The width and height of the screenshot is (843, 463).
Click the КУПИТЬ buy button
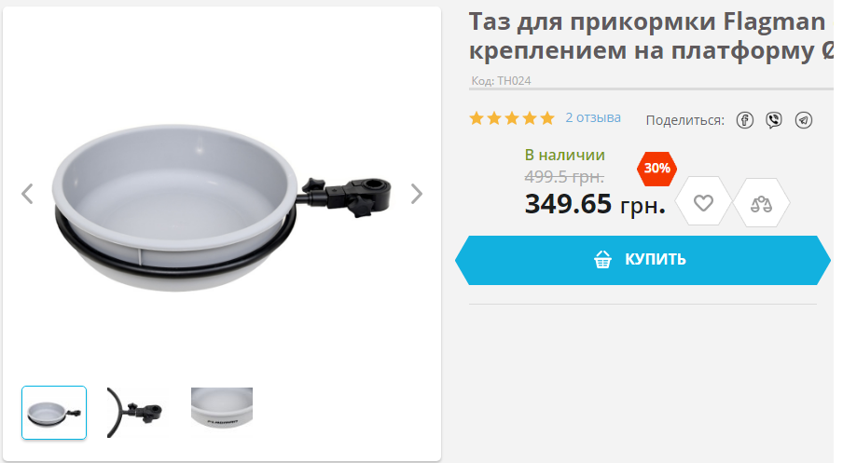[643, 260]
